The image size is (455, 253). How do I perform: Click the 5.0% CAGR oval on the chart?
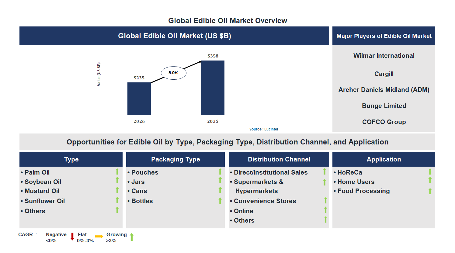(x=174, y=72)
